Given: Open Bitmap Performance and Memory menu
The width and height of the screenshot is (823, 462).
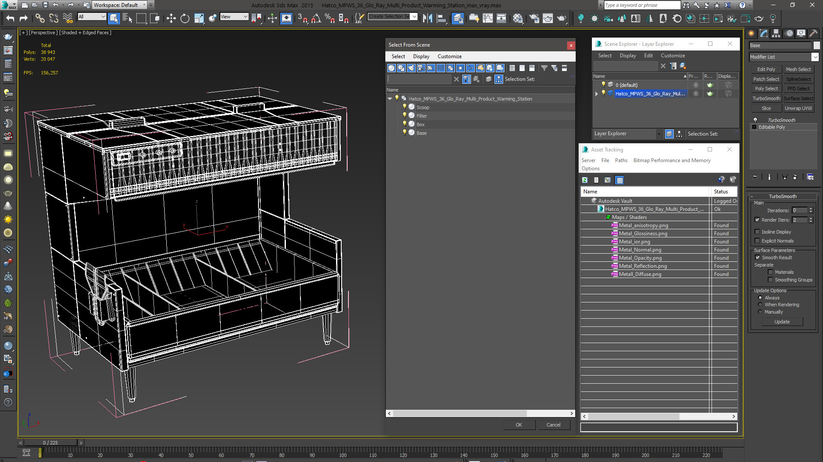Looking at the screenshot, I should point(672,160).
